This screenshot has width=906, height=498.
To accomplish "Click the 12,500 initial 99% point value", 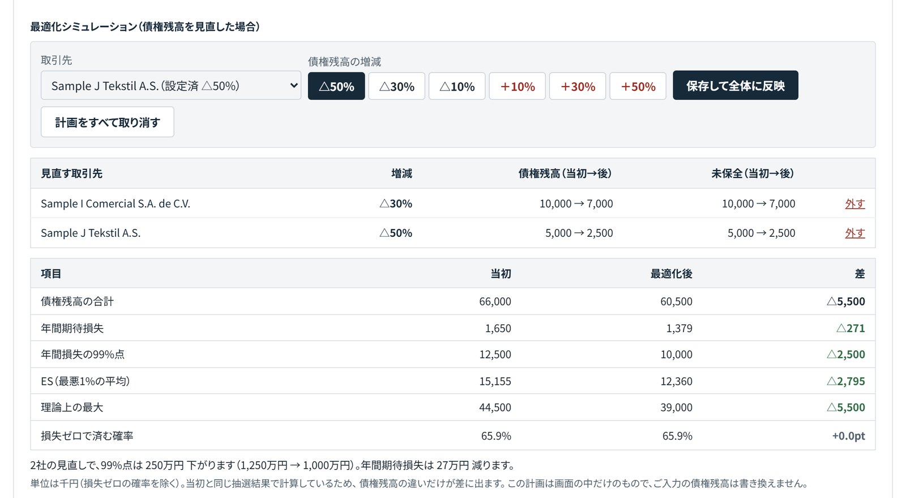I will click(495, 354).
